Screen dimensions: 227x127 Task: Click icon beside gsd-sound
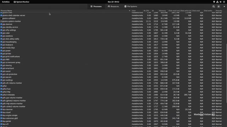tap(1, 71)
